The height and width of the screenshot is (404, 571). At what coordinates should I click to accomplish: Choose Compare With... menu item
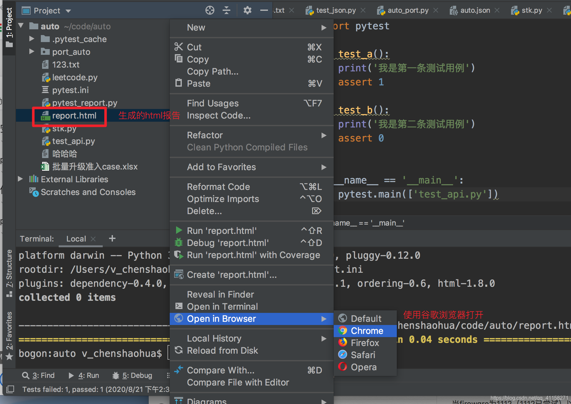[252, 370]
